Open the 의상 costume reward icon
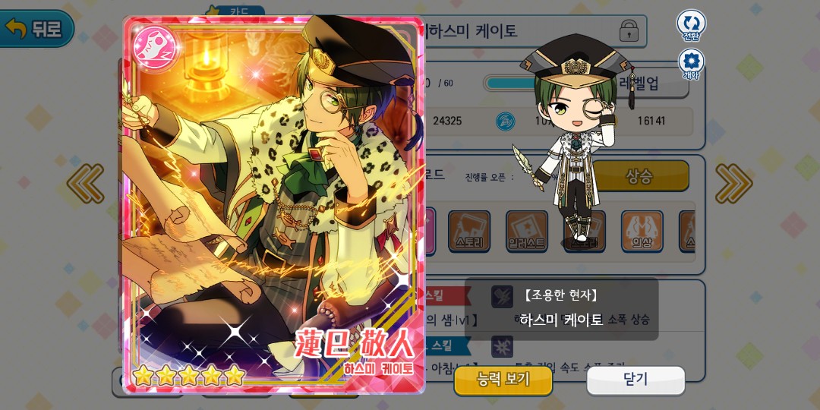 [x=642, y=231]
